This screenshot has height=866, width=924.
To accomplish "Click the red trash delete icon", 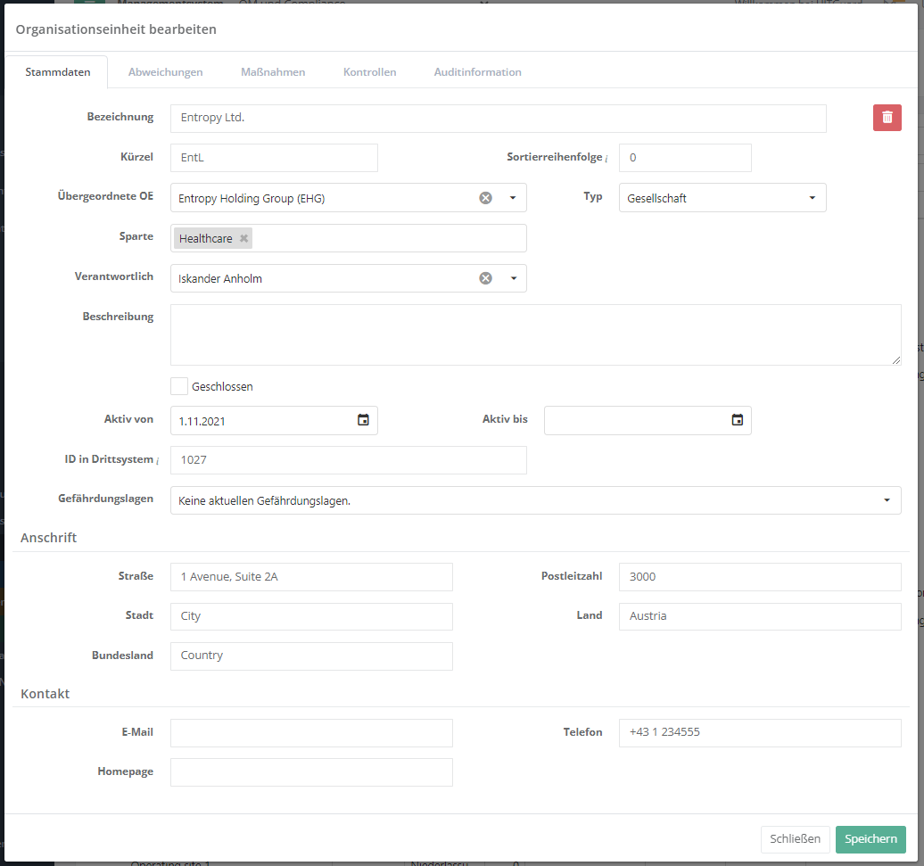I will click(887, 118).
